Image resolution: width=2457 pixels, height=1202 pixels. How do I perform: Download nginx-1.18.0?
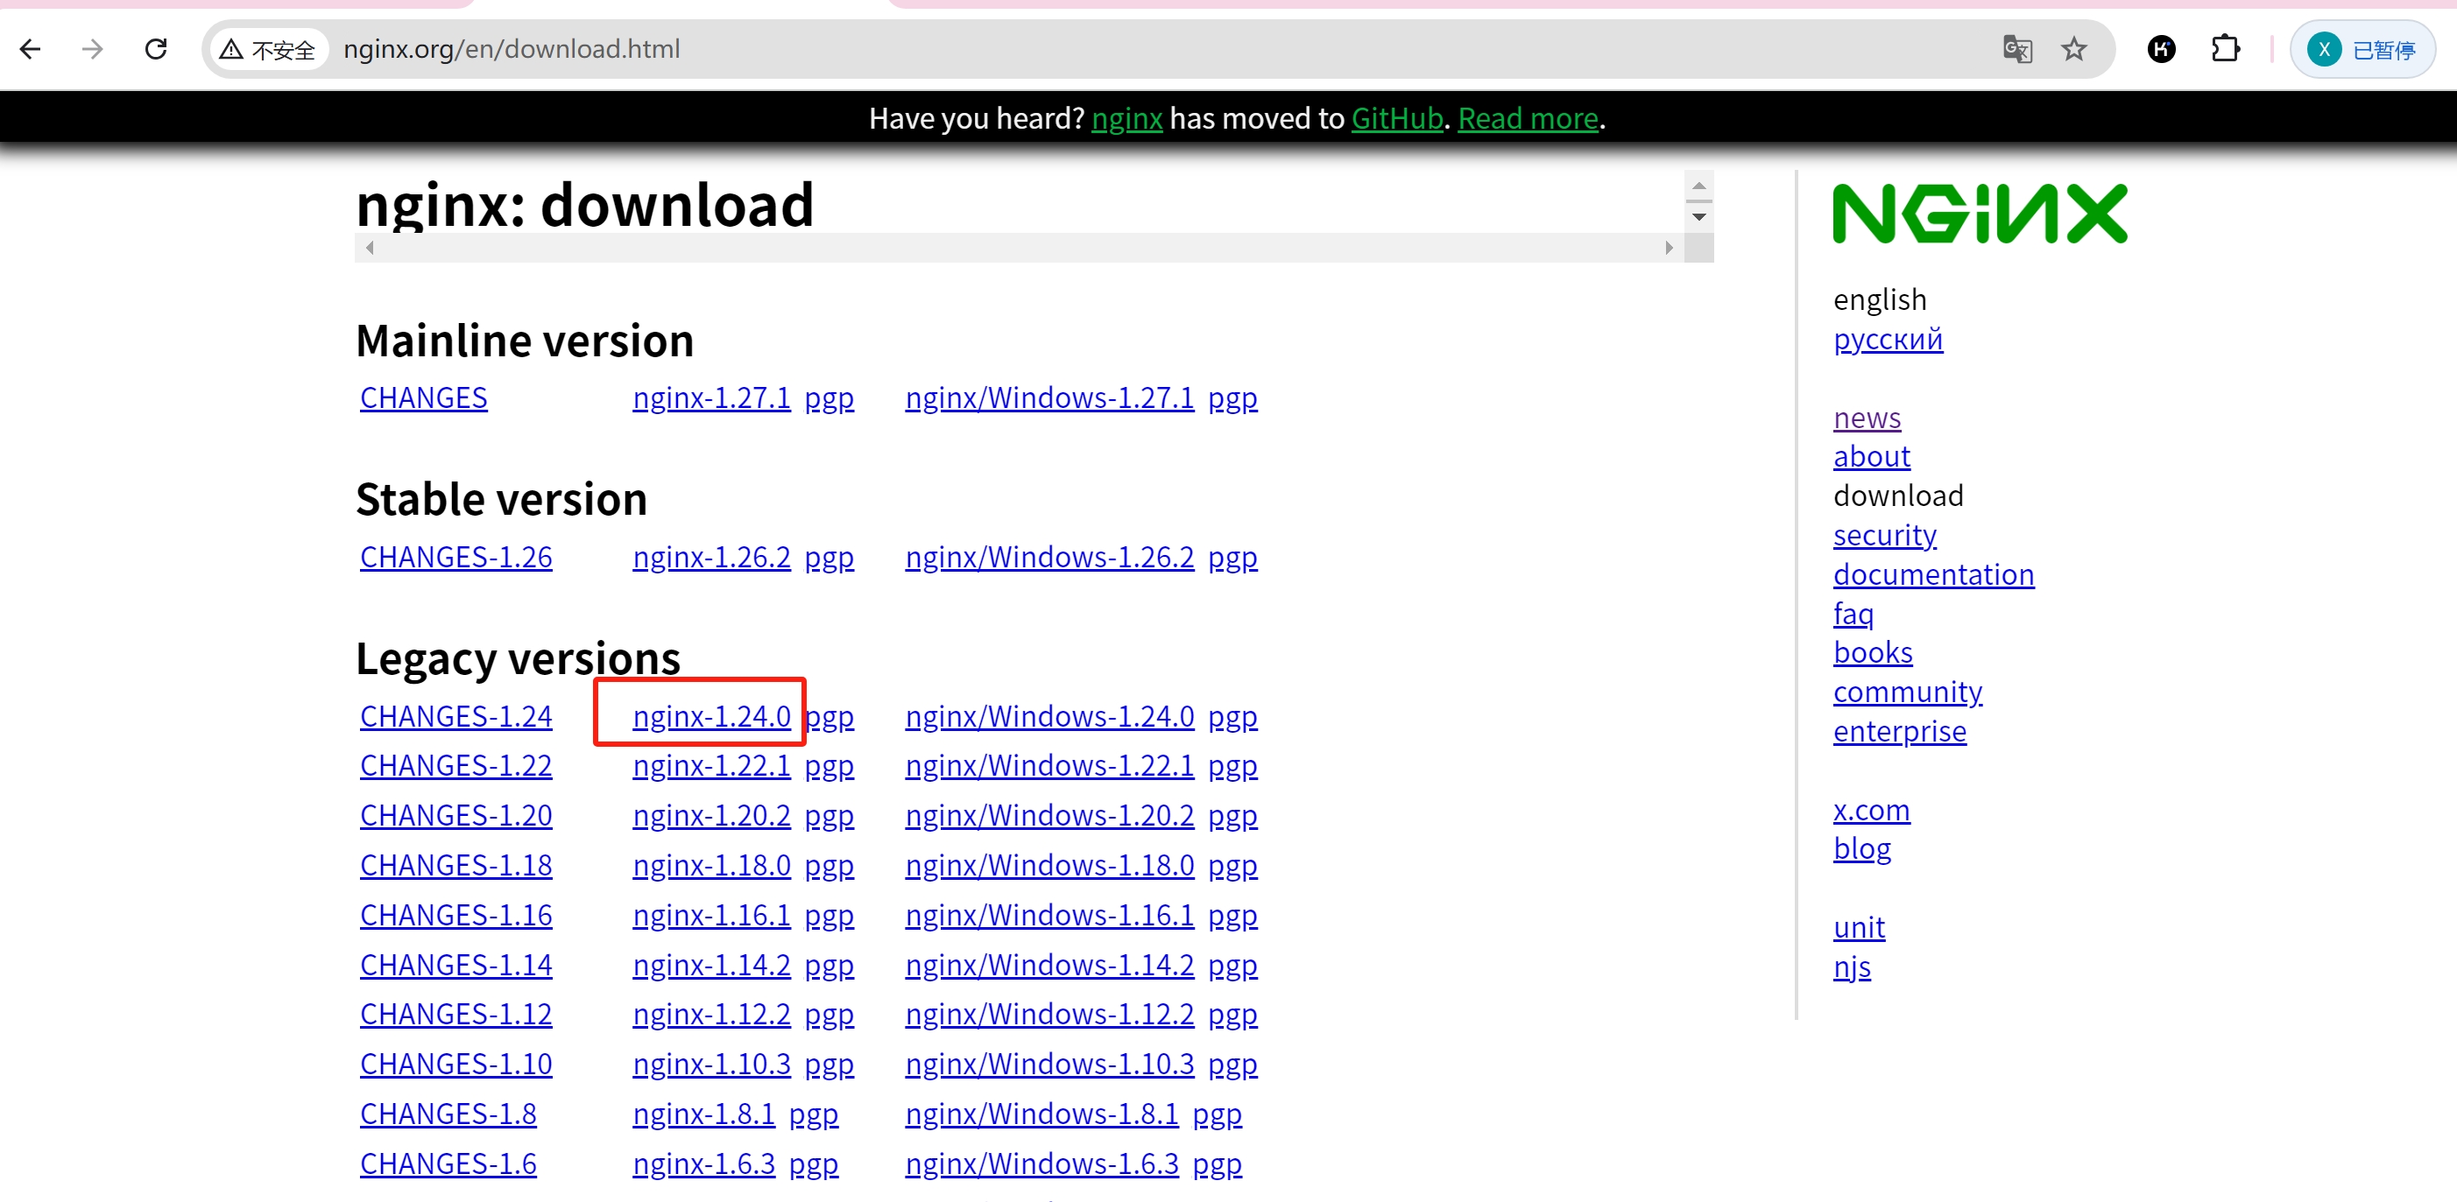(x=711, y=865)
